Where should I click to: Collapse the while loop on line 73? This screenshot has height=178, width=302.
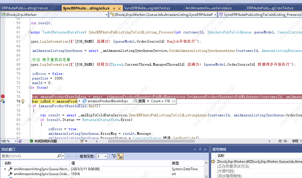point(30,87)
